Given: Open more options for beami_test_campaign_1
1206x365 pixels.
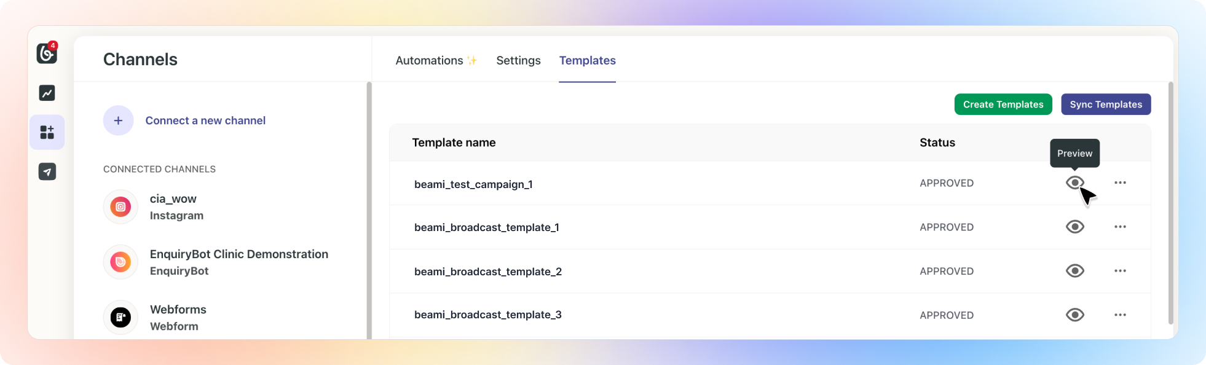Looking at the screenshot, I should click(x=1120, y=182).
